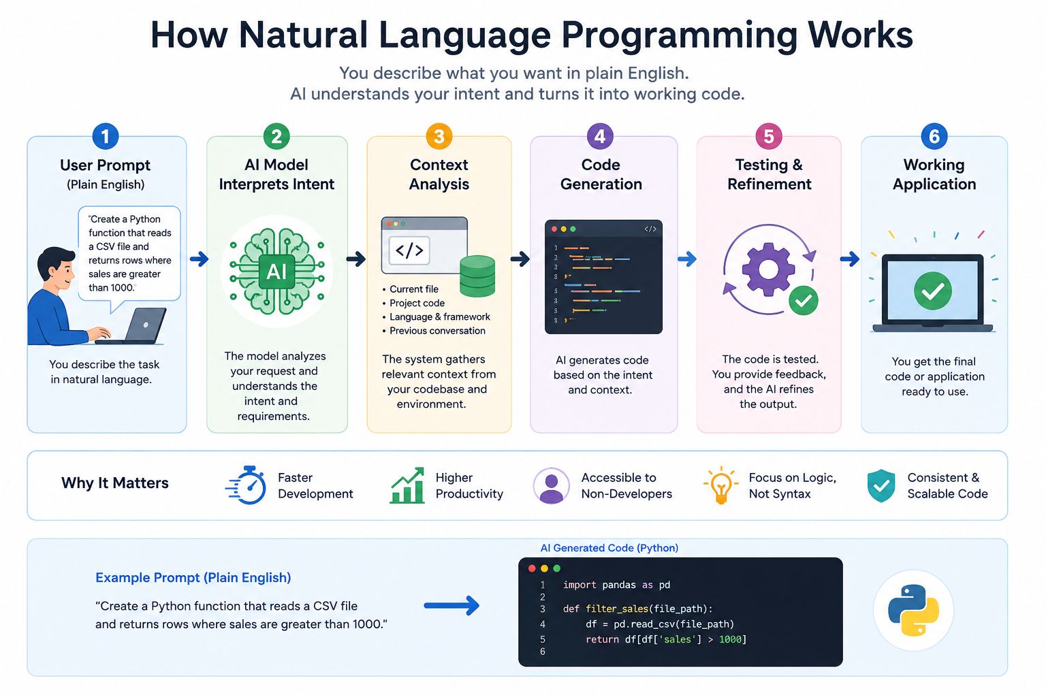Select the purple gear icon
Screen dimensions: 1046x697
point(768,269)
